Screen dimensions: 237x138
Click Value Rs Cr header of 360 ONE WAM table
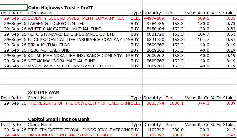click(x=197, y=98)
